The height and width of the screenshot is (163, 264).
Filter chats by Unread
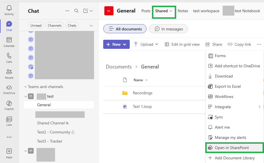click(36, 26)
